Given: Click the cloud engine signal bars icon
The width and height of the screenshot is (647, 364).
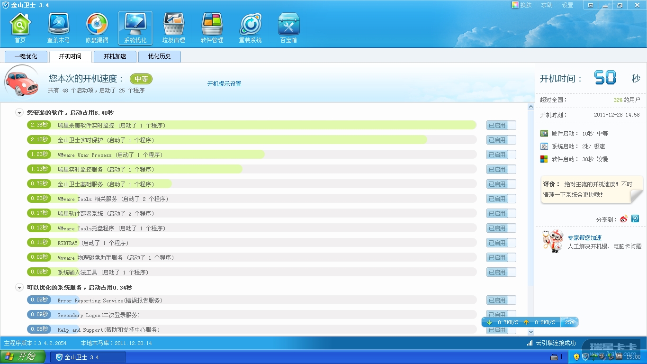Looking at the screenshot, I should coord(530,343).
